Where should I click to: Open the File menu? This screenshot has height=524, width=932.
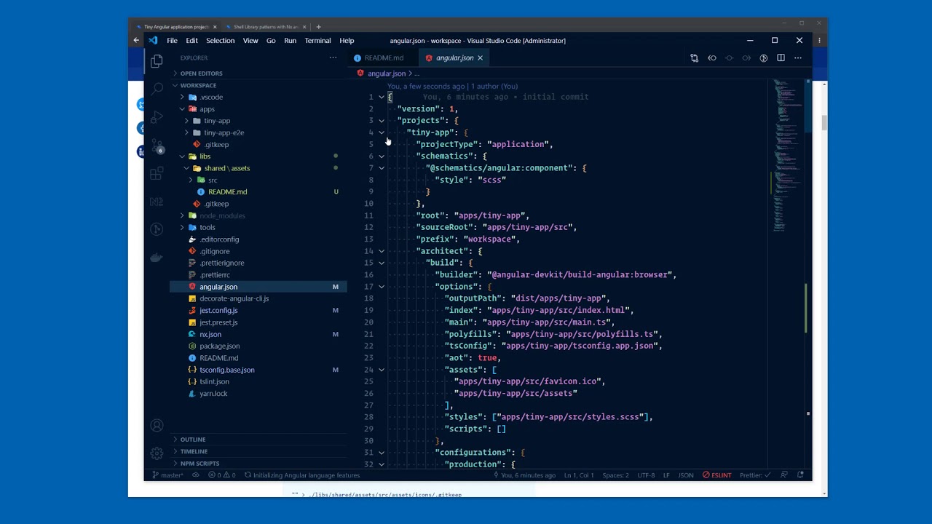click(x=172, y=41)
